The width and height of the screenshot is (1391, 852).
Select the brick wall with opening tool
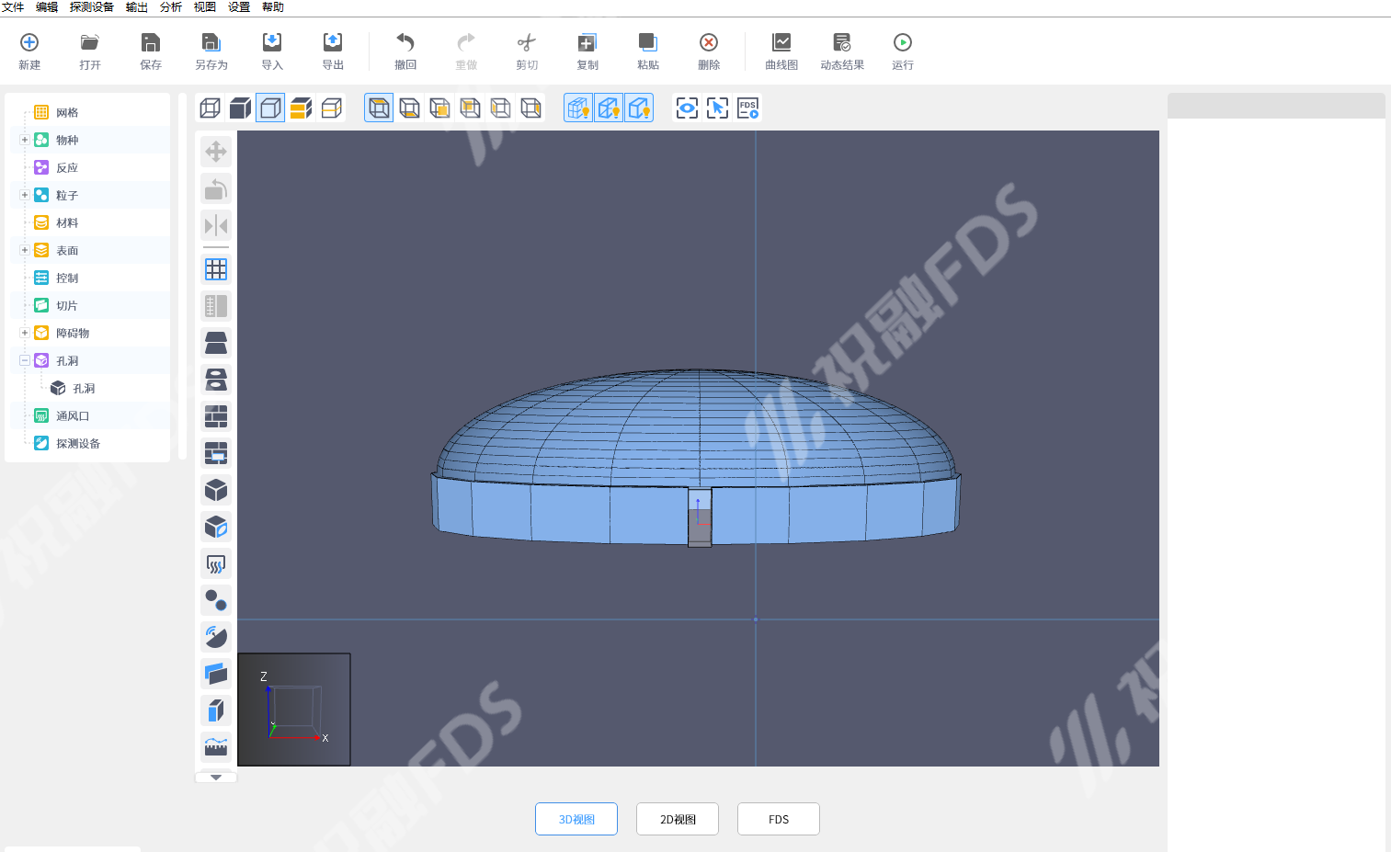point(216,453)
